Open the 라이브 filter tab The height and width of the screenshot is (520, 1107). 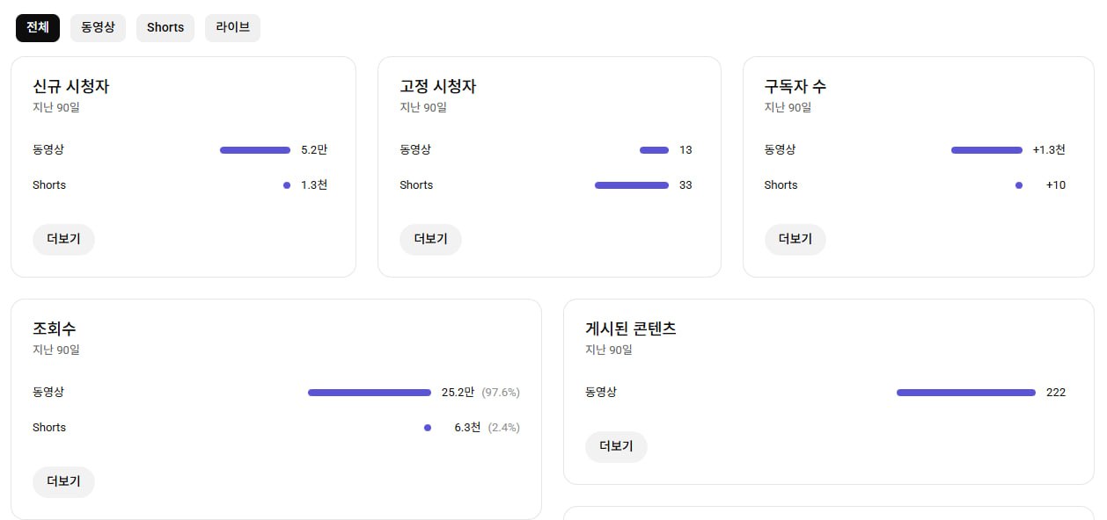[x=232, y=27]
